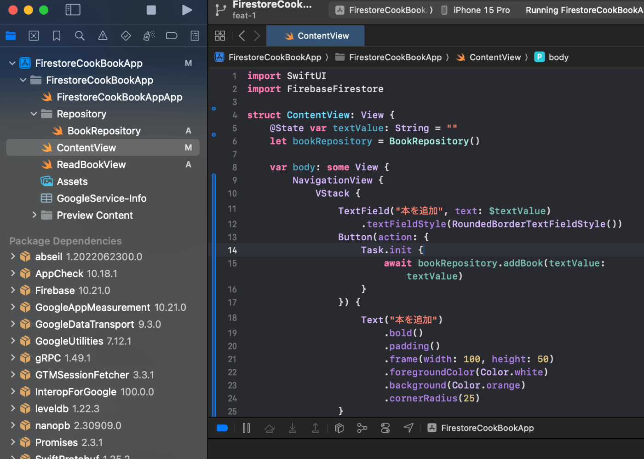The image size is (644, 459).
Task: Expand the abseil package
Action: [x=13, y=256]
